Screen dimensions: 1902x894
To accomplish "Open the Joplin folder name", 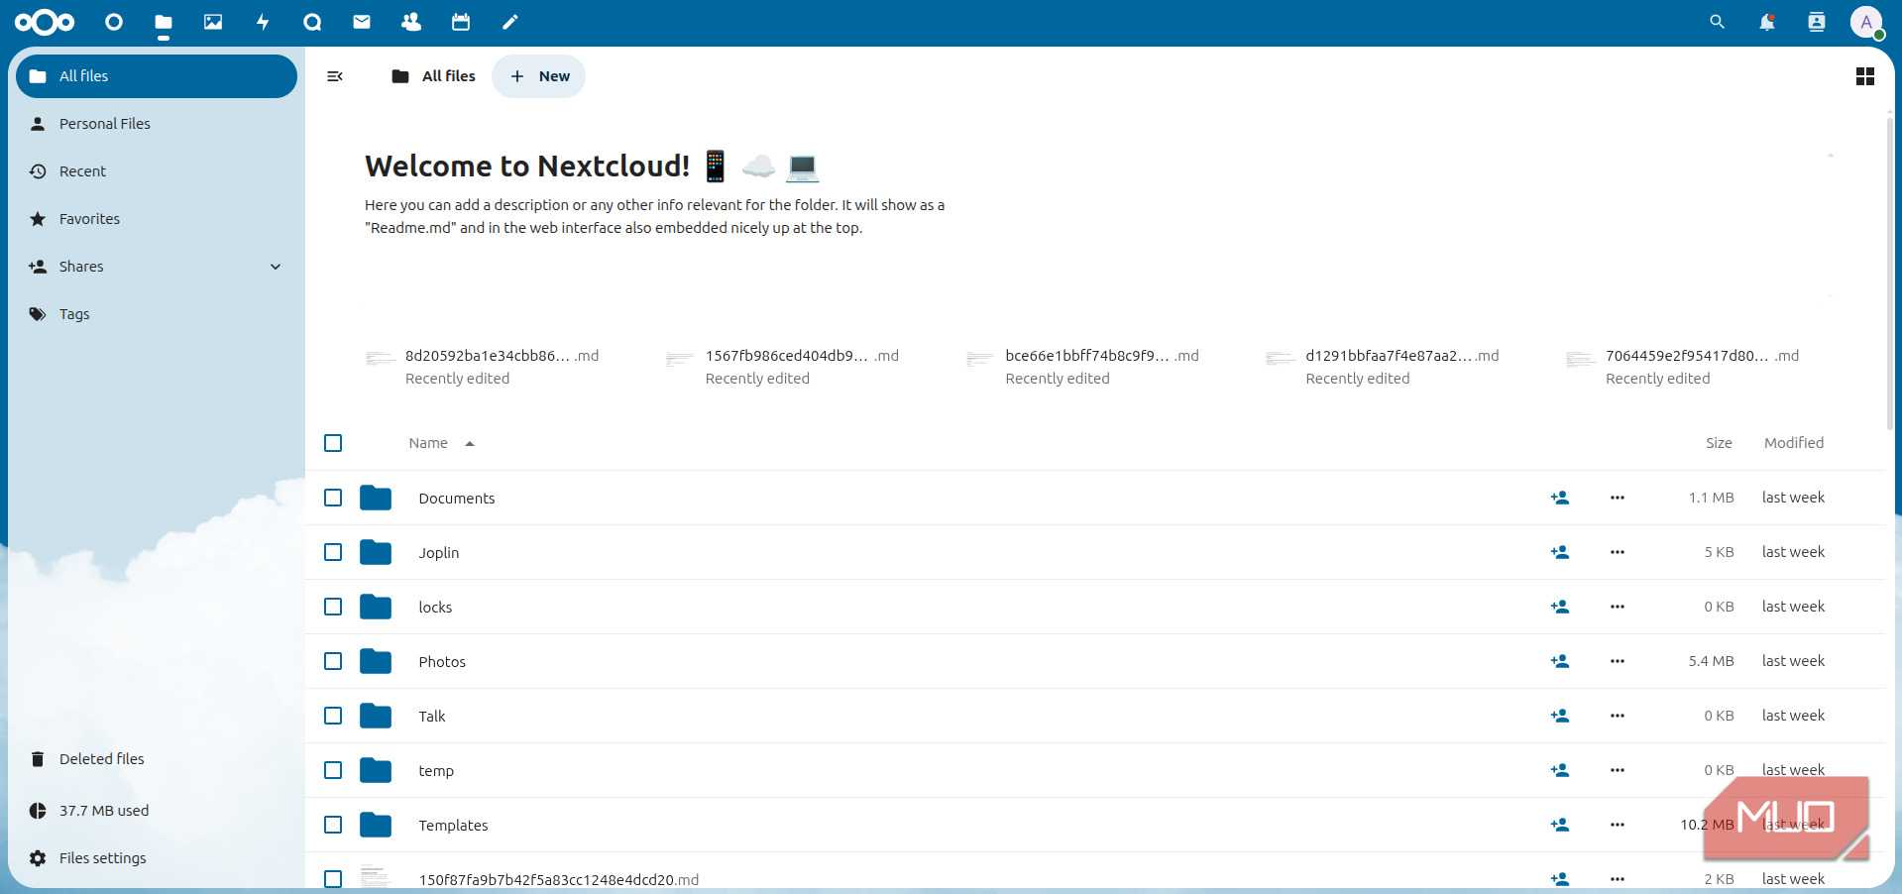I will [x=439, y=553].
